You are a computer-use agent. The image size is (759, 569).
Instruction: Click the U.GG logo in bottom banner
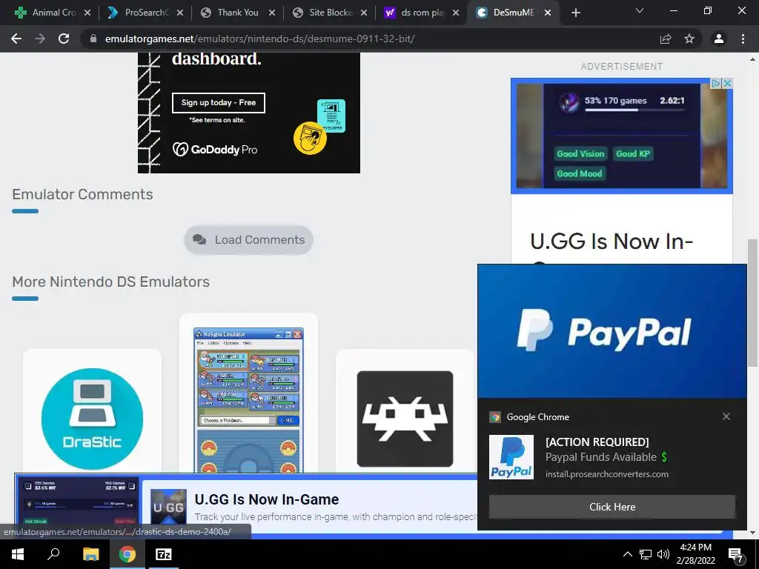click(x=168, y=507)
